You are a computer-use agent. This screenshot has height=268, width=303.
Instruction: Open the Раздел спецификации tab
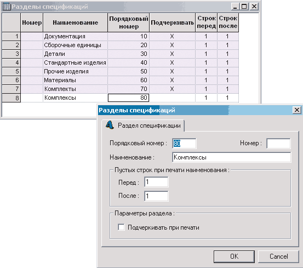[x=143, y=126]
